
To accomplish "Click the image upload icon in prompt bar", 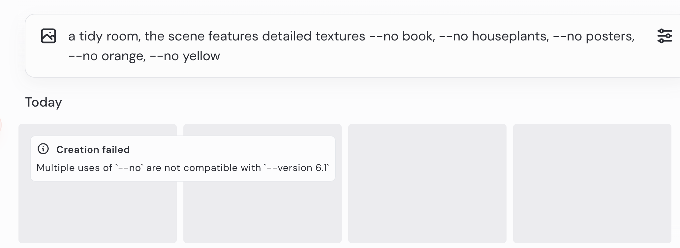I will point(48,36).
